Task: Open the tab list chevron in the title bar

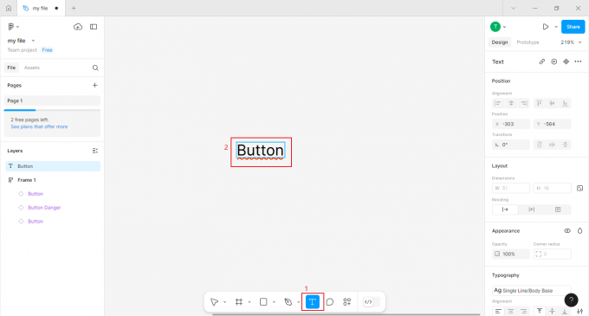Action: 514,8
